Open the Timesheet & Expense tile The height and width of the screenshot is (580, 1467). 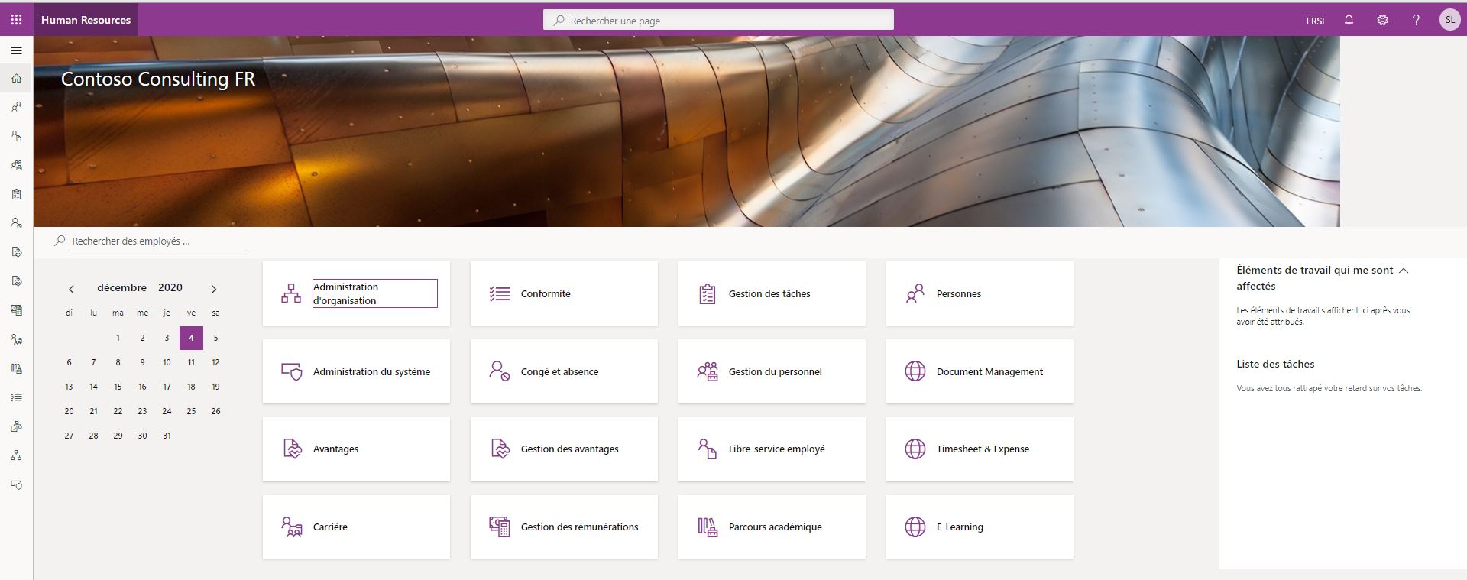[980, 449]
